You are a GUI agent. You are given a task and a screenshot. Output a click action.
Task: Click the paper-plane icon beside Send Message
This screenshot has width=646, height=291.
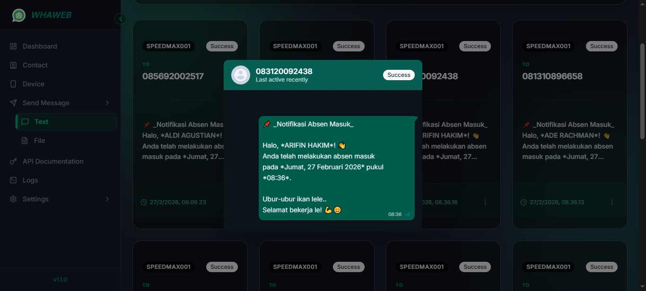pos(13,103)
